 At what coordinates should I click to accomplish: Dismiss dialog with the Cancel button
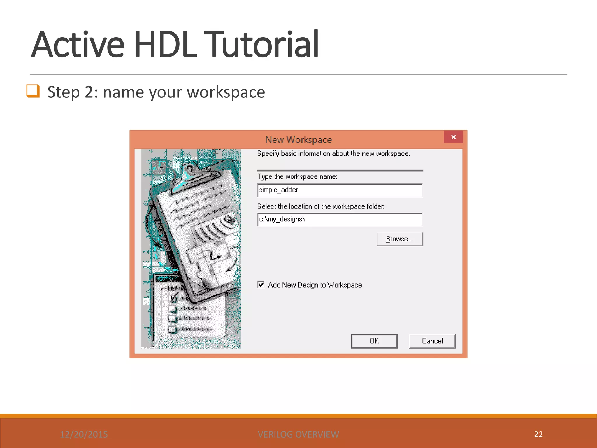[432, 341]
